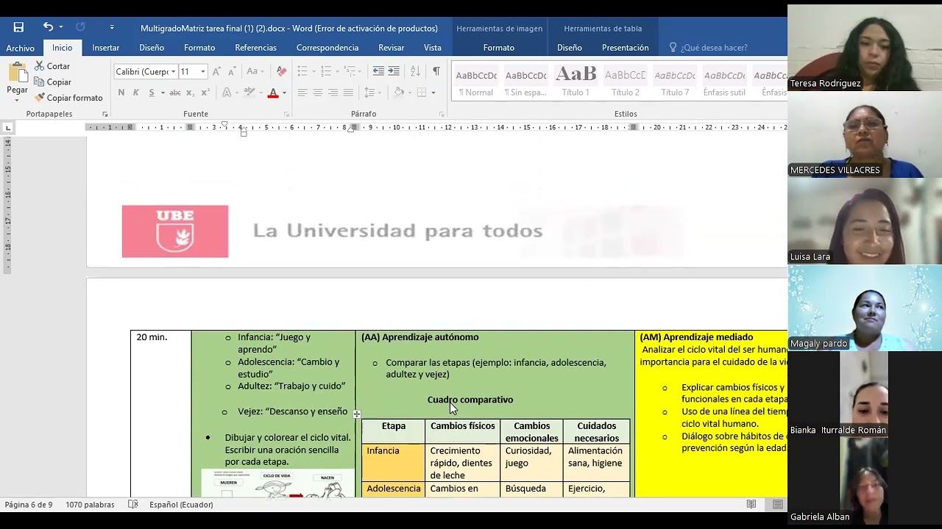Apply multilevel list
The image size is (942, 529).
pyautogui.click(x=350, y=71)
